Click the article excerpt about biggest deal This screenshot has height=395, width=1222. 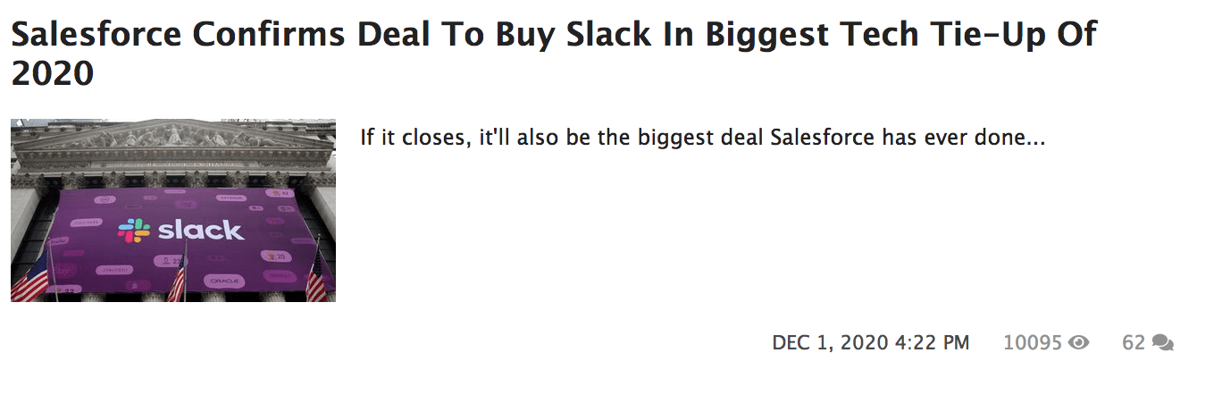pyautogui.click(x=702, y=139)
